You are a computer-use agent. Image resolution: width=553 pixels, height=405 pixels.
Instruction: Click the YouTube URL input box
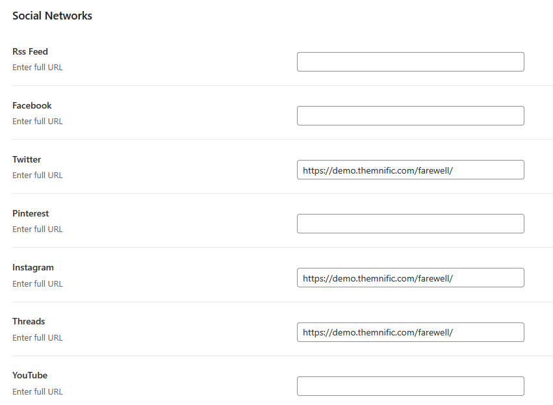[x=410, y=386]
